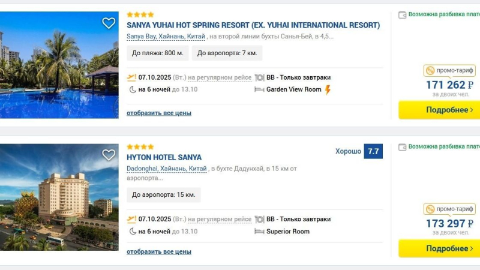Image resolution: width=480 pixels, height=270 pixels.
Task: Favorite Sanya Yuhai resort with heart icon
Action: [x=109, y=23]
